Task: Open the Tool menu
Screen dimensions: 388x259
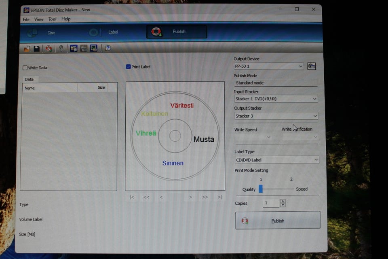Action: (x=52, y=19)
